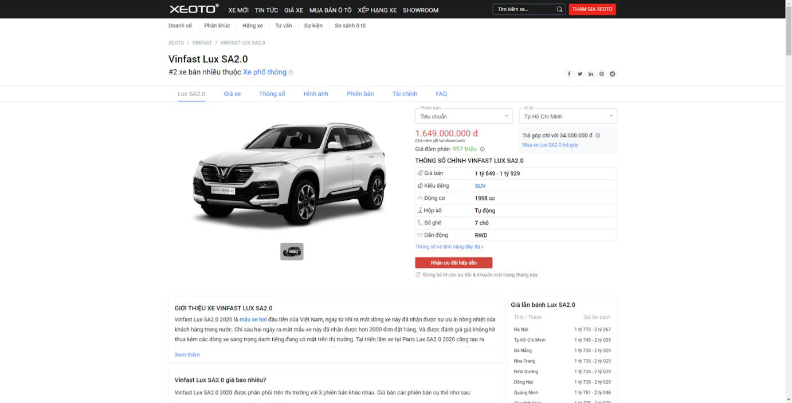
Task: Open Sự kiện submenu link
Action: [313, 26]
